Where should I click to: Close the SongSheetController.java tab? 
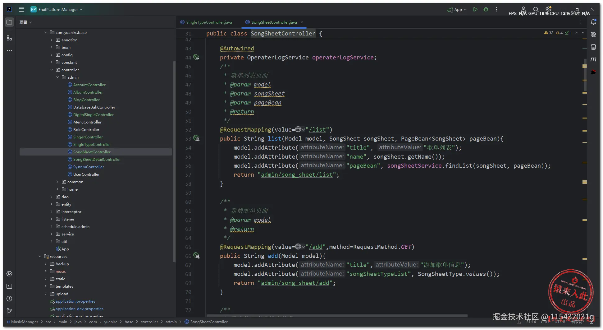[302, 22]
